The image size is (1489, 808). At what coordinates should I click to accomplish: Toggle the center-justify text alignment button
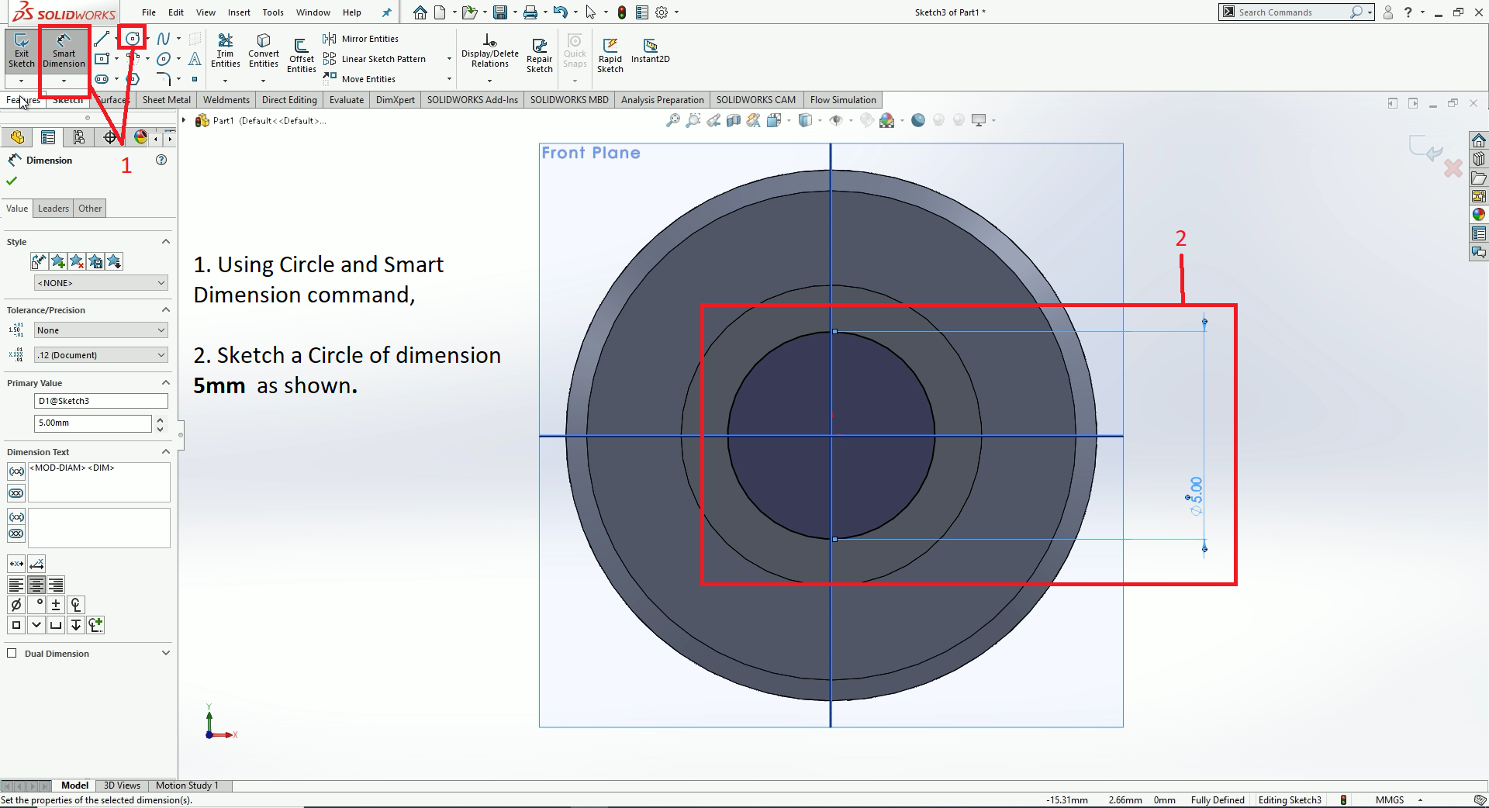point(36,585)
